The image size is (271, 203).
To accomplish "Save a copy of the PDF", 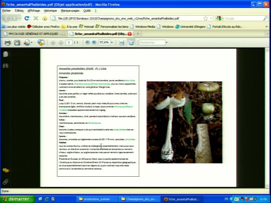I will coord(17,42).
